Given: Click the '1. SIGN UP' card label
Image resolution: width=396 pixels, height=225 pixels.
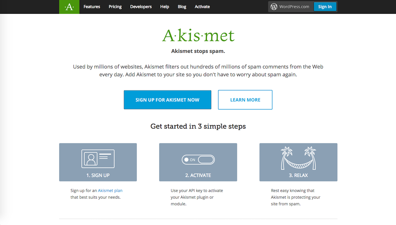Looking at the screenshot, I should point(98,175).
